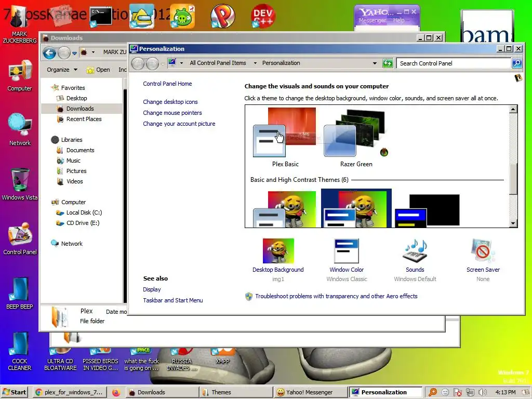Expand the Control Panel root breadcrumb arrow
The image size is (532, 399).
181,63
